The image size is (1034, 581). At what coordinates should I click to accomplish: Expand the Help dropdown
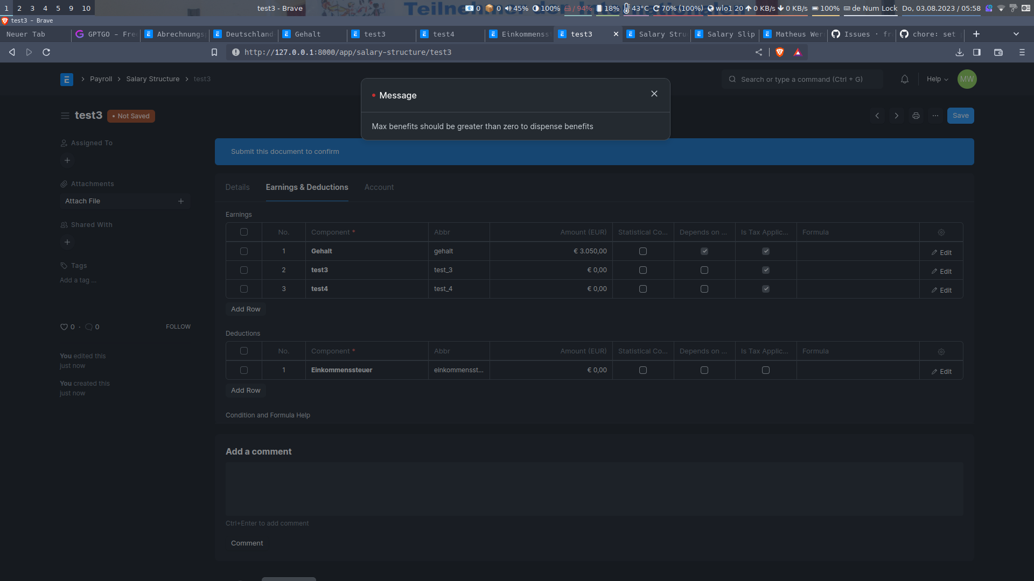(x=937, y=79)
